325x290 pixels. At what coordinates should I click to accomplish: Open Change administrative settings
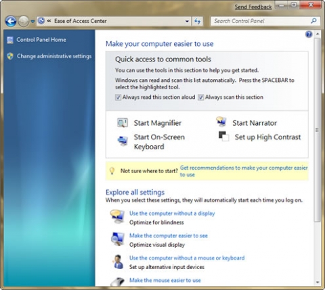[x=54, y=56]
